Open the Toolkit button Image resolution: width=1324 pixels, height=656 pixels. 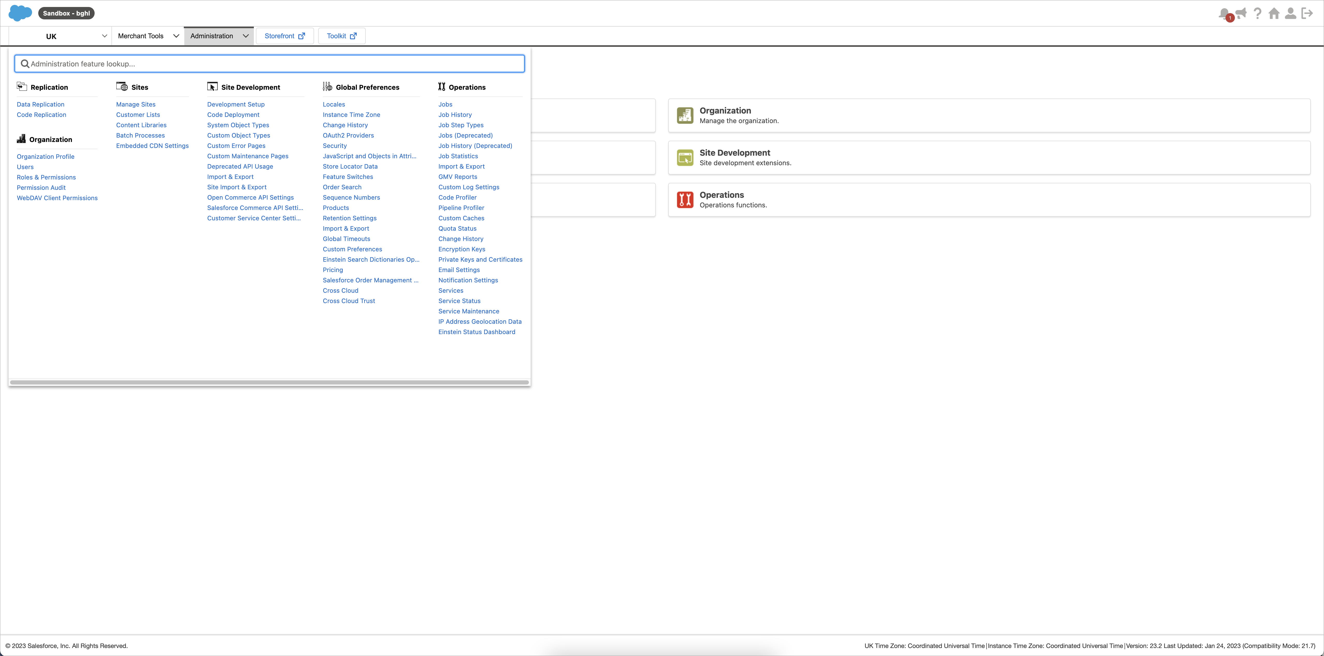pyautogui.click(x=342, y=36)
